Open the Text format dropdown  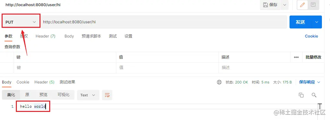point(88,95)
